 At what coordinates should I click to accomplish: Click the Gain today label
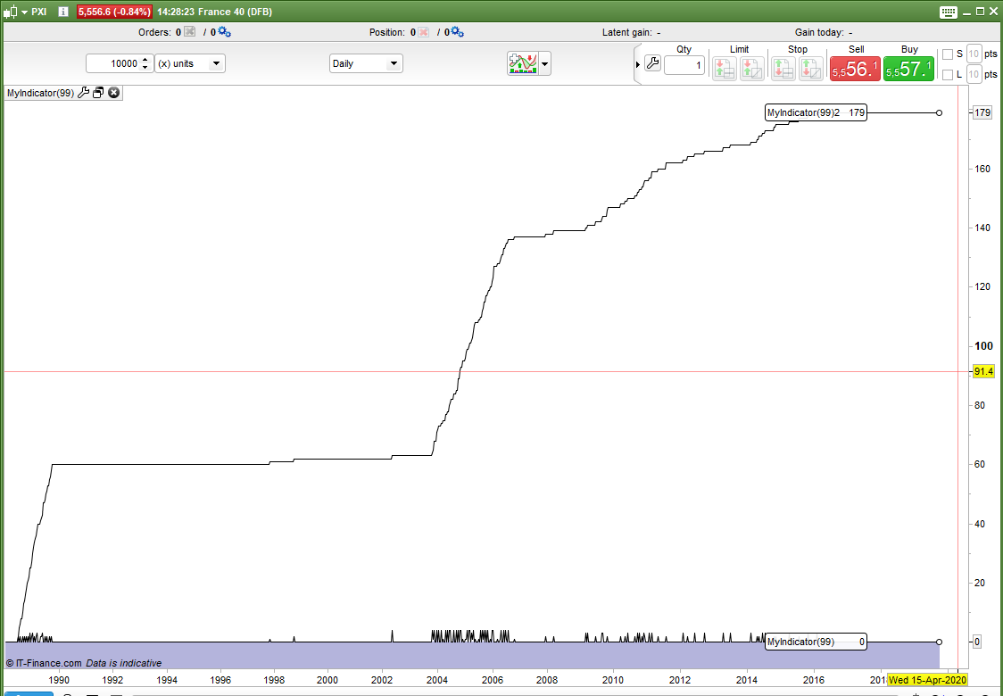coord(819,32)
